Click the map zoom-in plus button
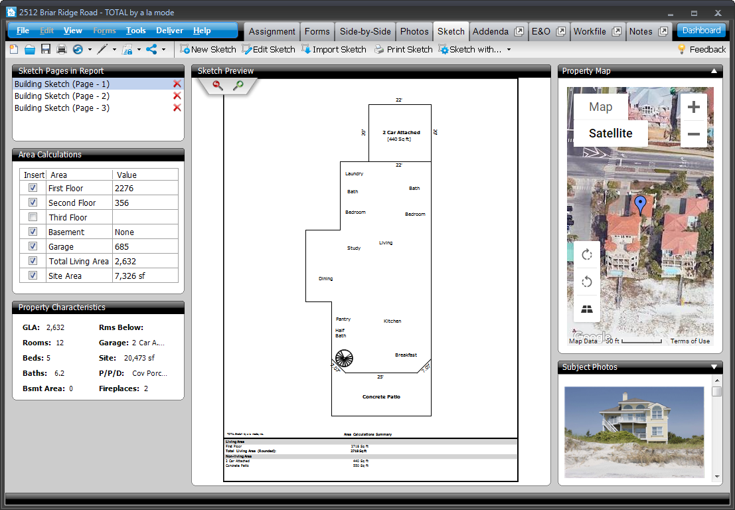The width and height of the screenshot is (735, 510). click(x=693, y=108)
